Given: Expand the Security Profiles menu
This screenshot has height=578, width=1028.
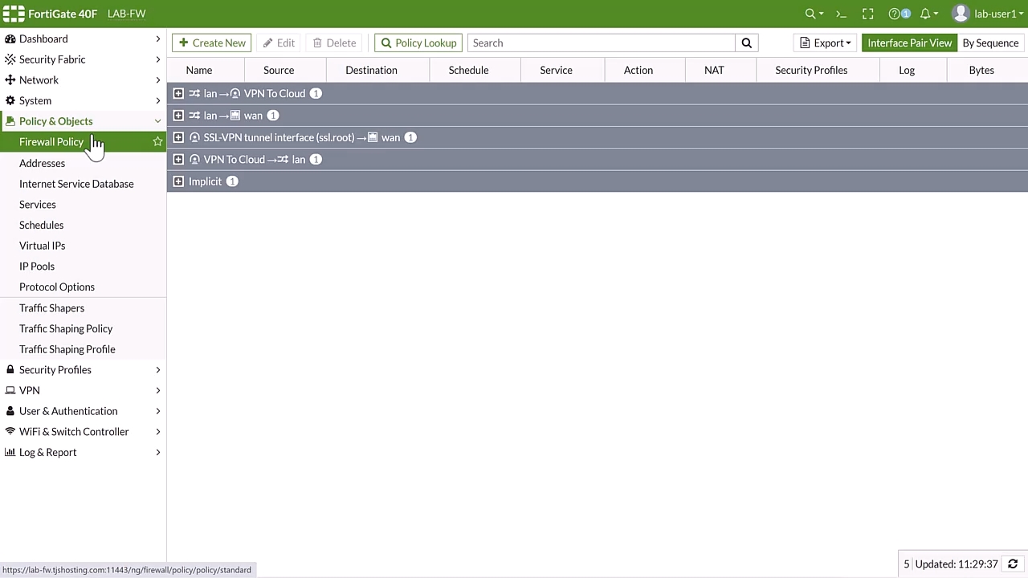Looking at the screenshot, I should (x=55, y=370).
